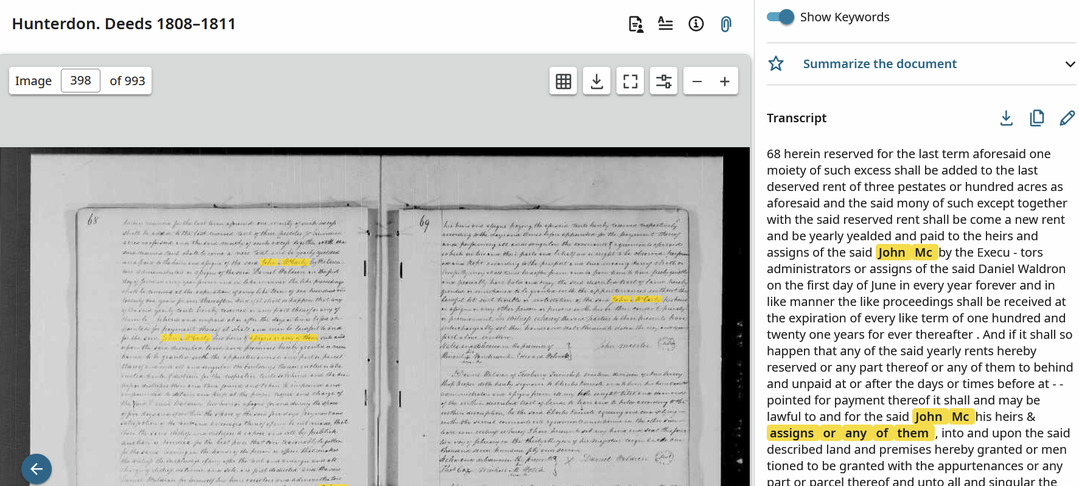Click the Transcript heading

[796, 118]
